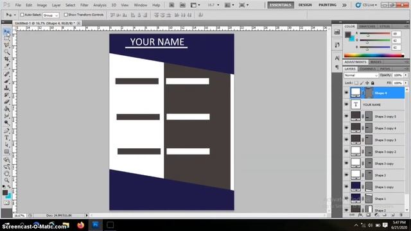Screen dimensions: 411x231
Task: Open Auto-Select Group dropdown
Action: 51,15
